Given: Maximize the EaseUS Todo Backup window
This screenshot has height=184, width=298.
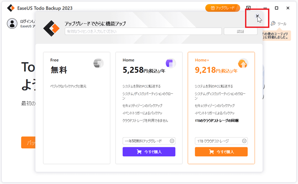Looking at the screenshot, I should 277,8.
